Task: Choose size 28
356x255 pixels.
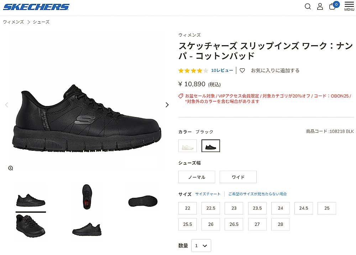Action: [x=281, y=224]
